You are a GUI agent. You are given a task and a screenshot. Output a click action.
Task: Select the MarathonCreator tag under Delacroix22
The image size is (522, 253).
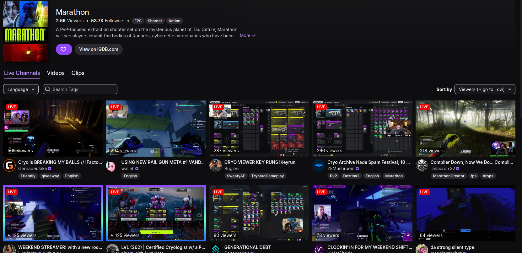pos(449,176)
